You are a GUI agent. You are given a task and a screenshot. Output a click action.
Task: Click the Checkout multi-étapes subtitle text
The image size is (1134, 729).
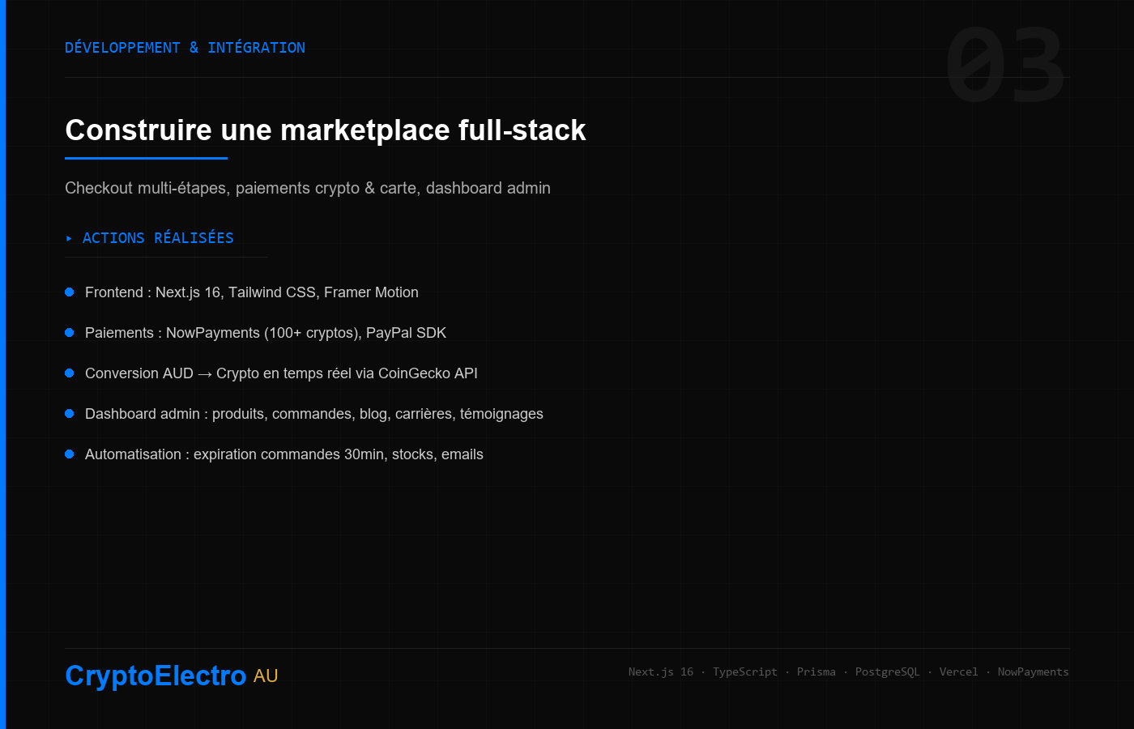coord(308,188)
